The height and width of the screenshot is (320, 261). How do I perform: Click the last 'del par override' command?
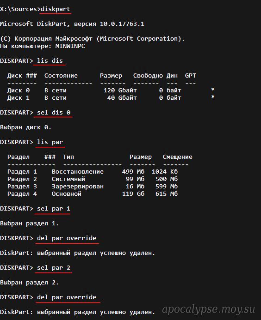tap(67, 297)
